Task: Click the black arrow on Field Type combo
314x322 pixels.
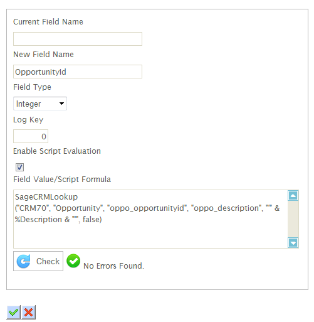Action: pyautogui.click(x=61, y=104)
